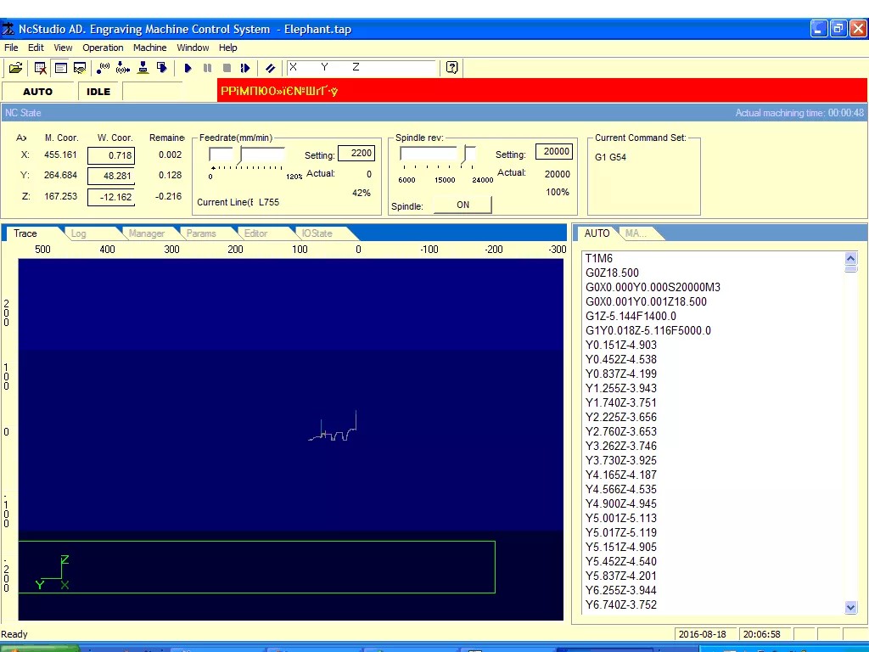Select the G0Z18.500 code line

[613, 273]
